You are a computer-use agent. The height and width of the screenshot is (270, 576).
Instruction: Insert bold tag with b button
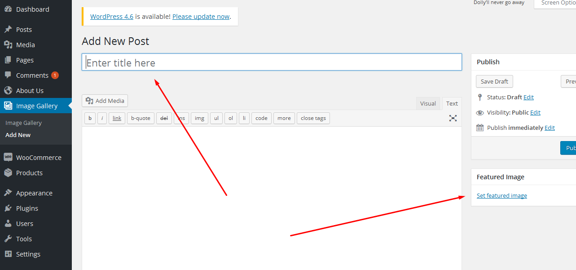[x=90, y=118]
